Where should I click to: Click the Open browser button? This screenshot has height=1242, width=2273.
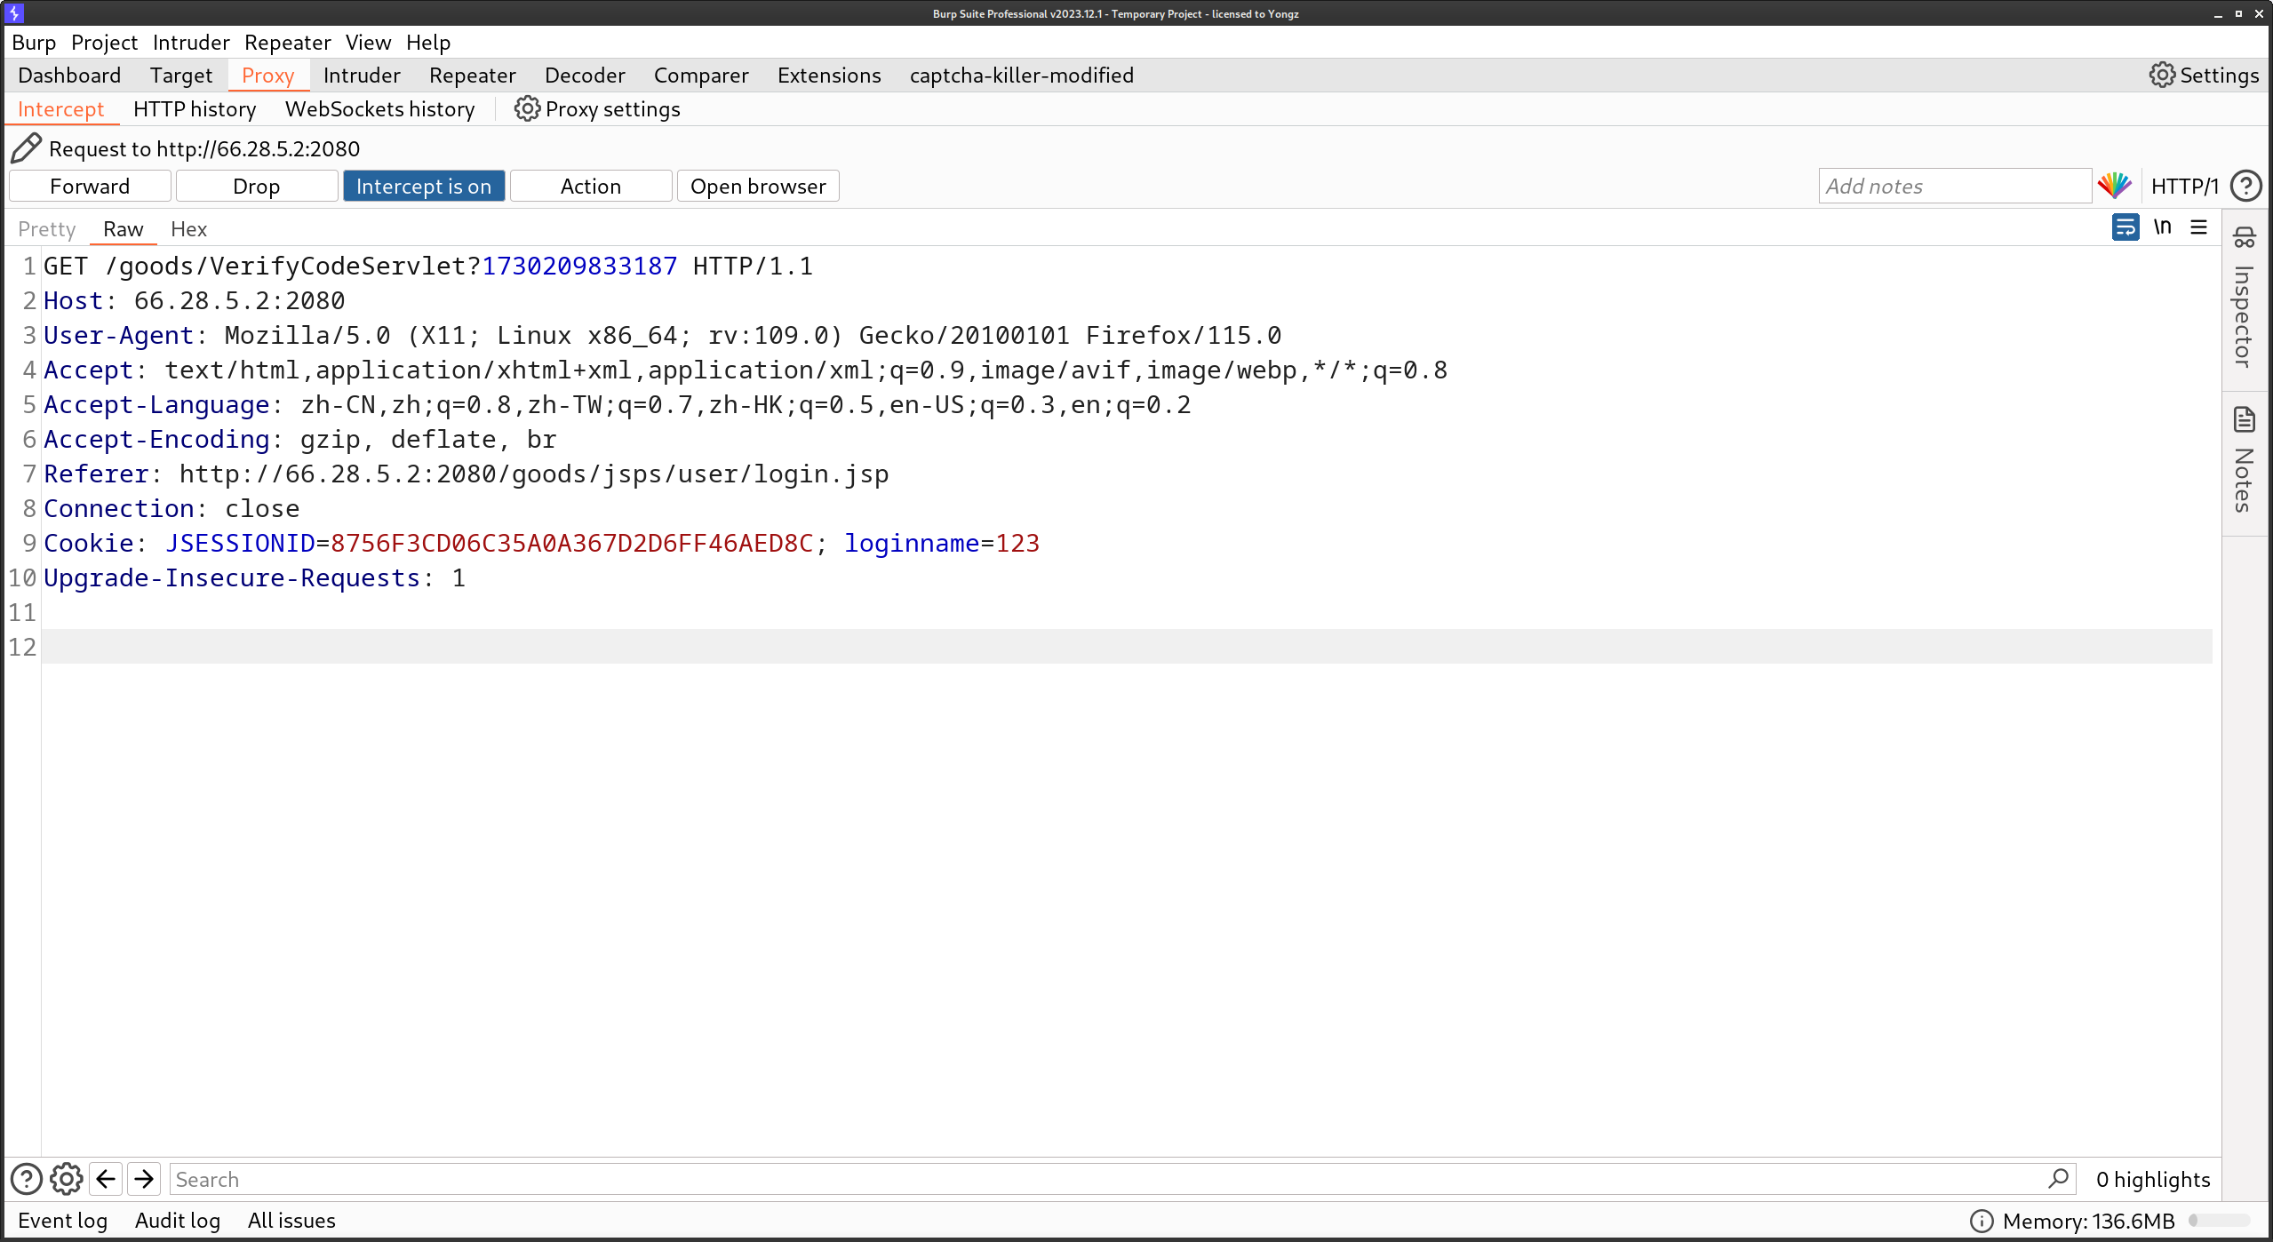tap(758, 186)
